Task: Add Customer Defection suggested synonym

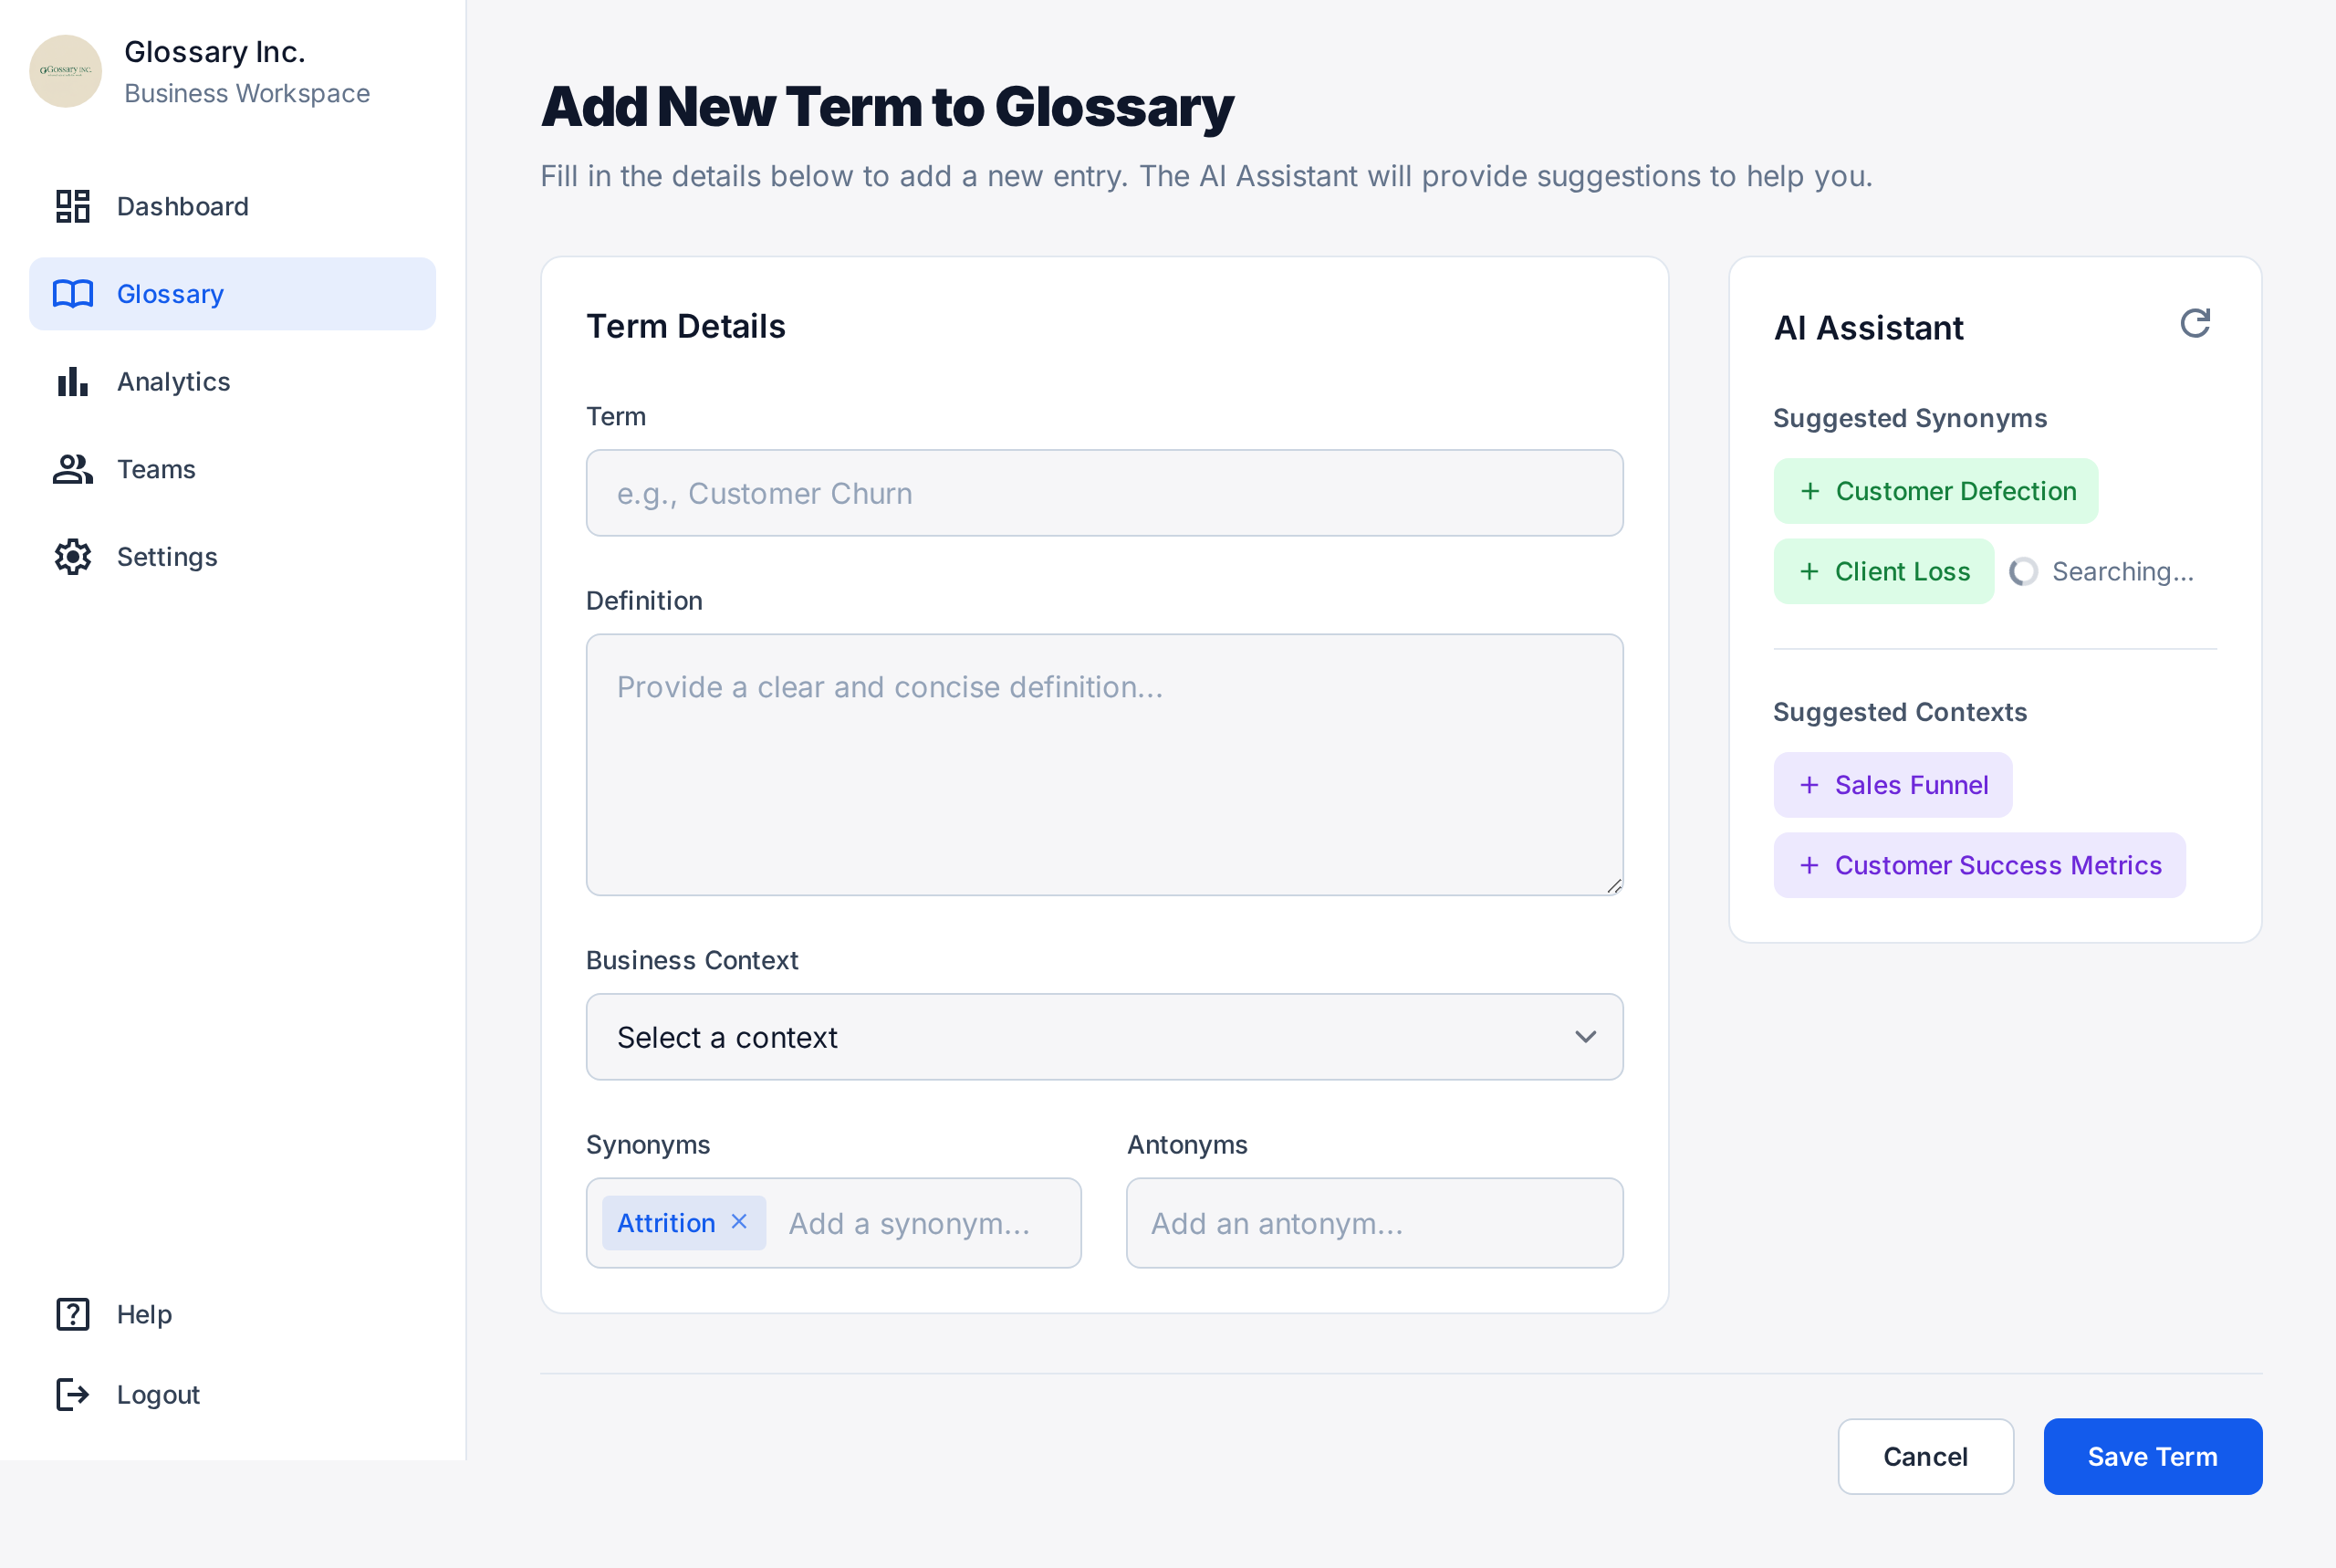Action: (x=1935, y=491)
